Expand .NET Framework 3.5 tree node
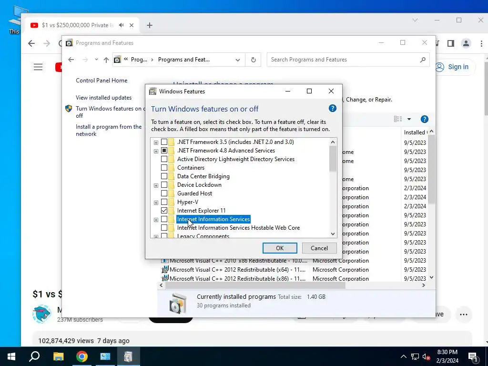The width and height of the screenshot is (488, 366). [x=156, y=142]
